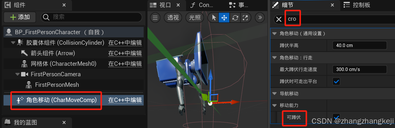The width and height of the screenshot is (395, 128).
Task: Open the 光照 lit mode dropdown
Action: click(195, 18)
